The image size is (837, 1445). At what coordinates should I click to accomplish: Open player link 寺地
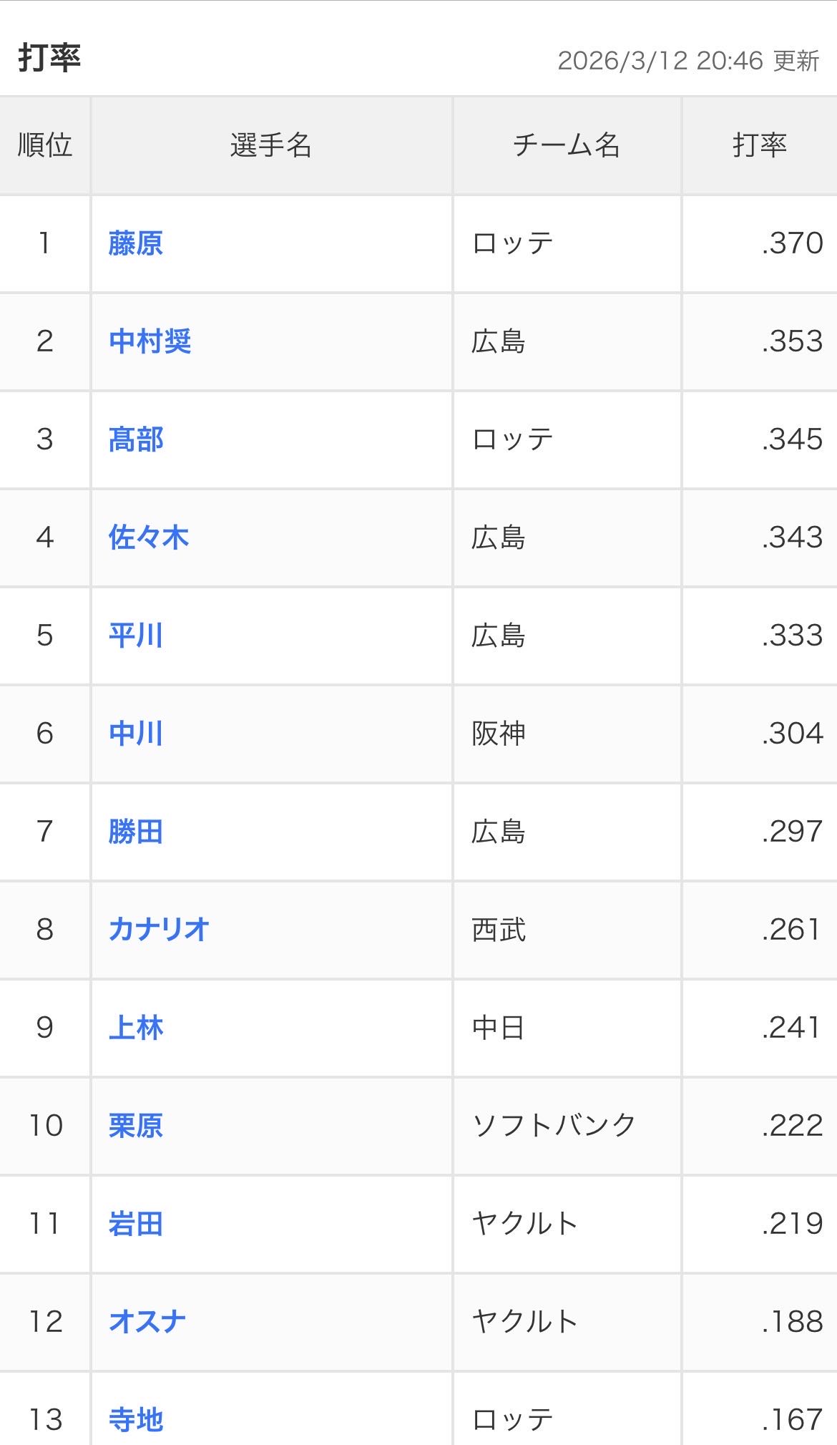(x=135, y=1420)
